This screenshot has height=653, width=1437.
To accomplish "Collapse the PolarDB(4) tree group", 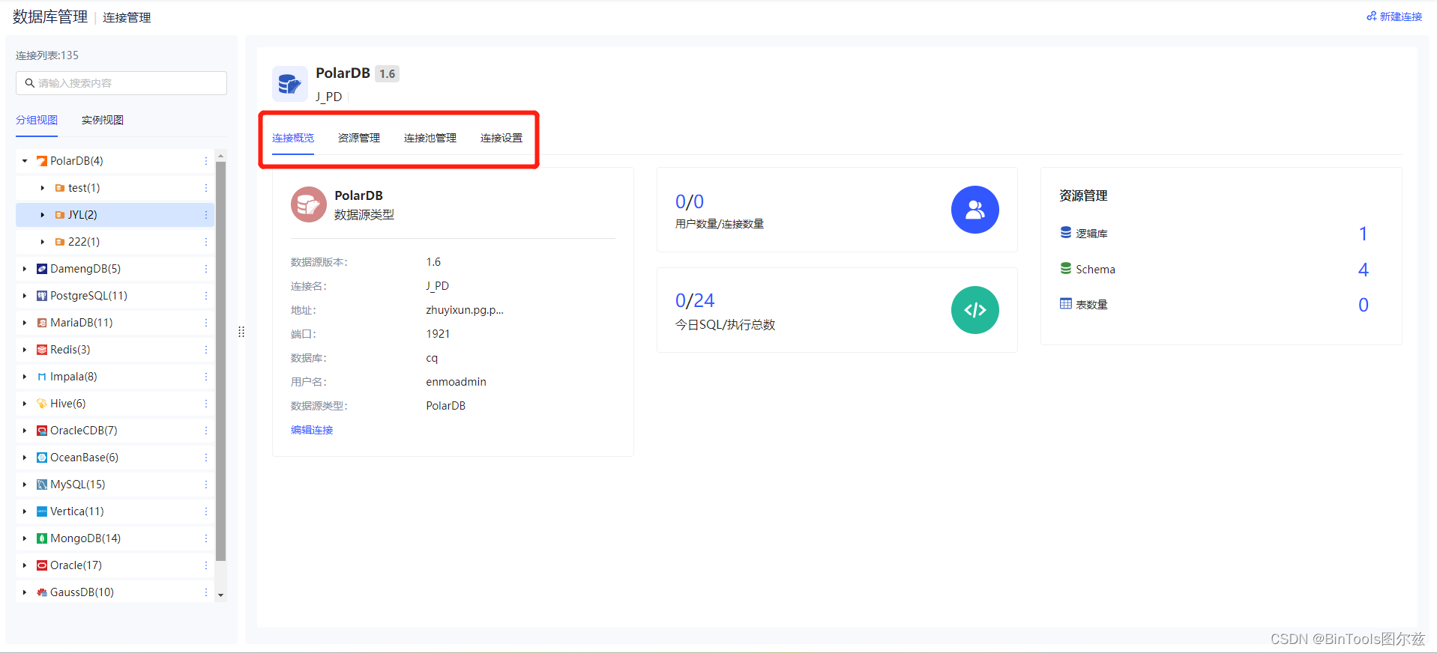I will click(x=25, y=161).
